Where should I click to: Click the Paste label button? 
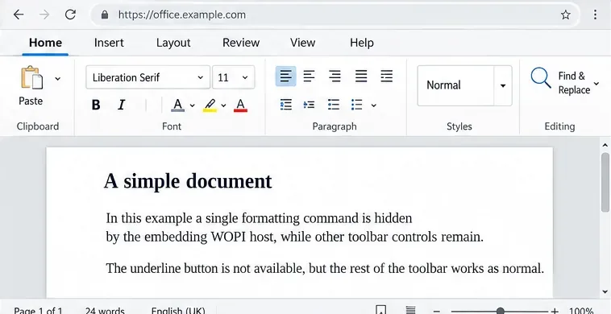point(31,101)
